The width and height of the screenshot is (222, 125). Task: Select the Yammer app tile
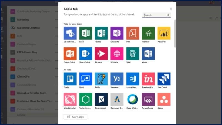117,79
